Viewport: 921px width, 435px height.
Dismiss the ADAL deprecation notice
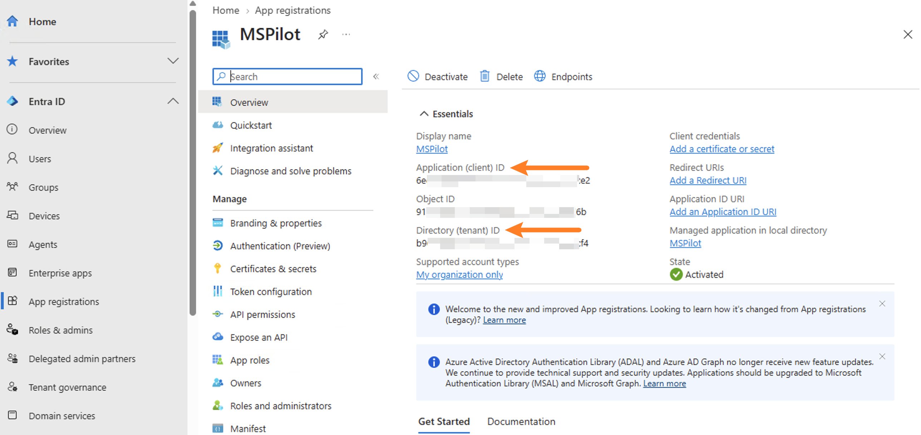pyautogui.click(x=882, y=356)
